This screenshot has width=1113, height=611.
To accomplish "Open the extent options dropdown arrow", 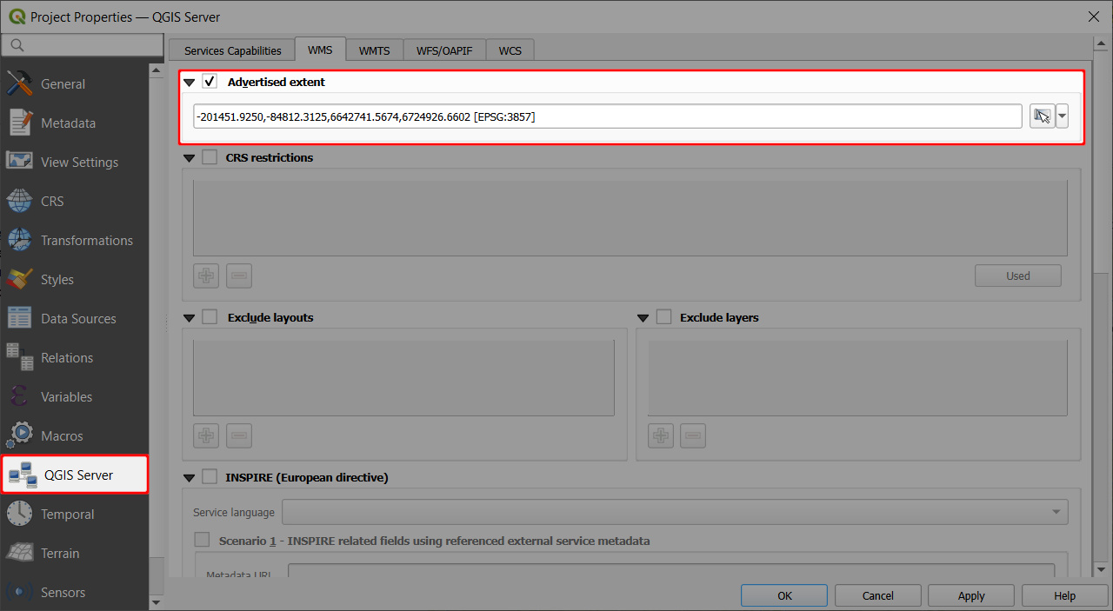I will tap(1062, 116).
